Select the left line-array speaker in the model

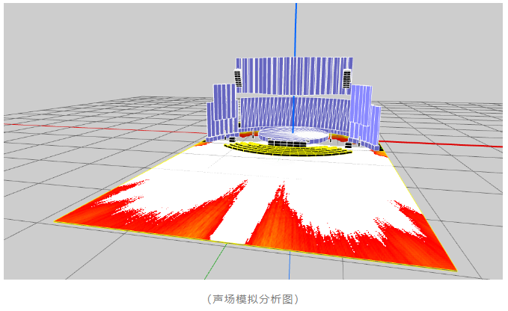pyautogui.click(x=238, y=78)
